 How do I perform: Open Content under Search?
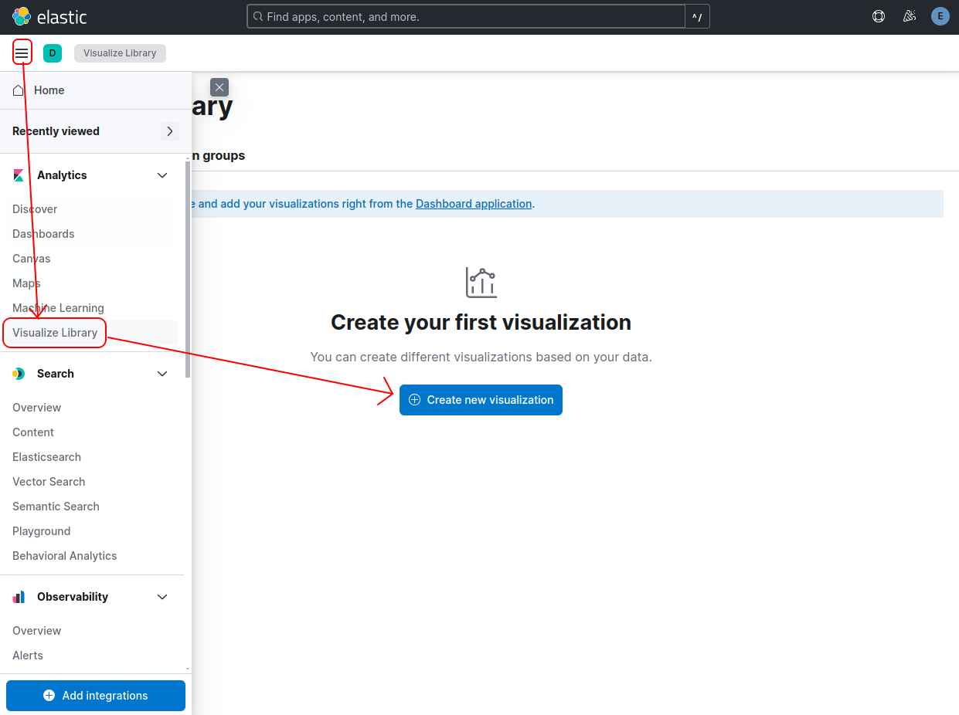point(33,432)
